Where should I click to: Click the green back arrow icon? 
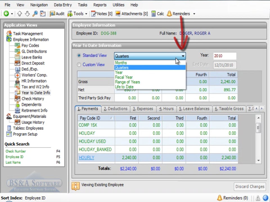[x=6, y=13]
